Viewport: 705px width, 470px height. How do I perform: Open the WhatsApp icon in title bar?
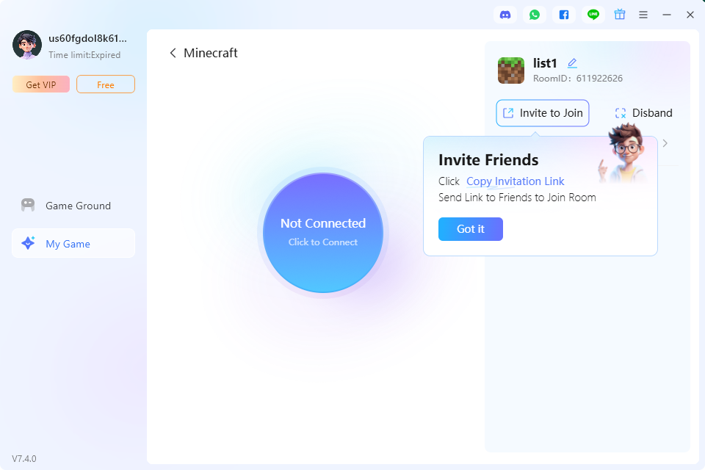(x=534, y=15)
